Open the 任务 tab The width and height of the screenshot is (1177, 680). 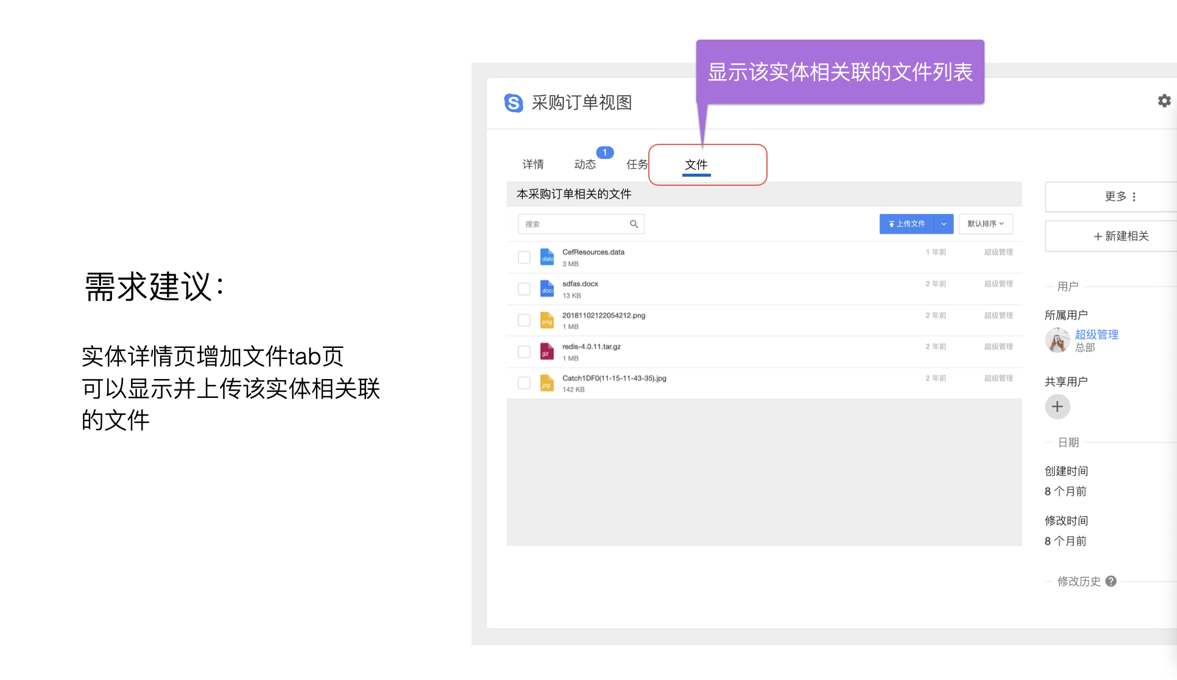tap(637, 164)
